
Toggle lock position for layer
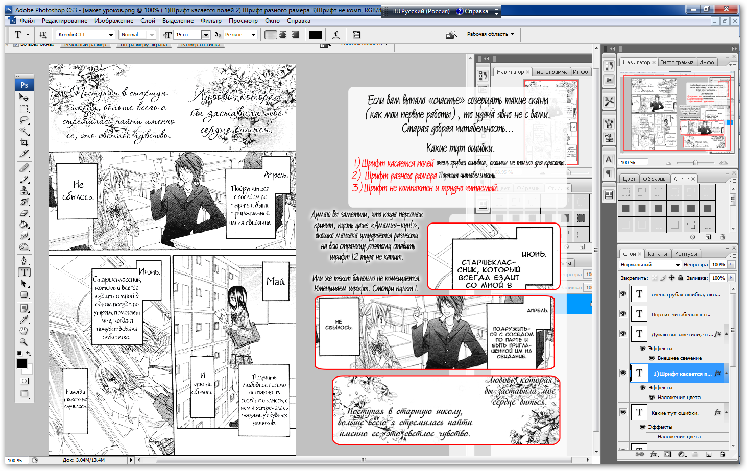(671, 278)
